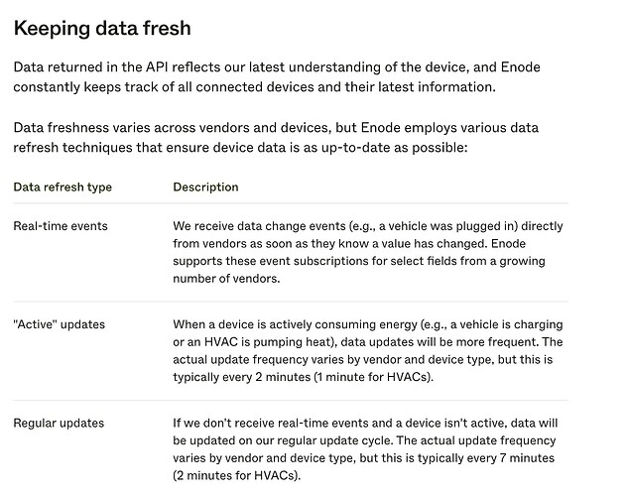Click the words "every 7 minutes"
This screenshot has width=628, height=496.
tap(517, 457)
